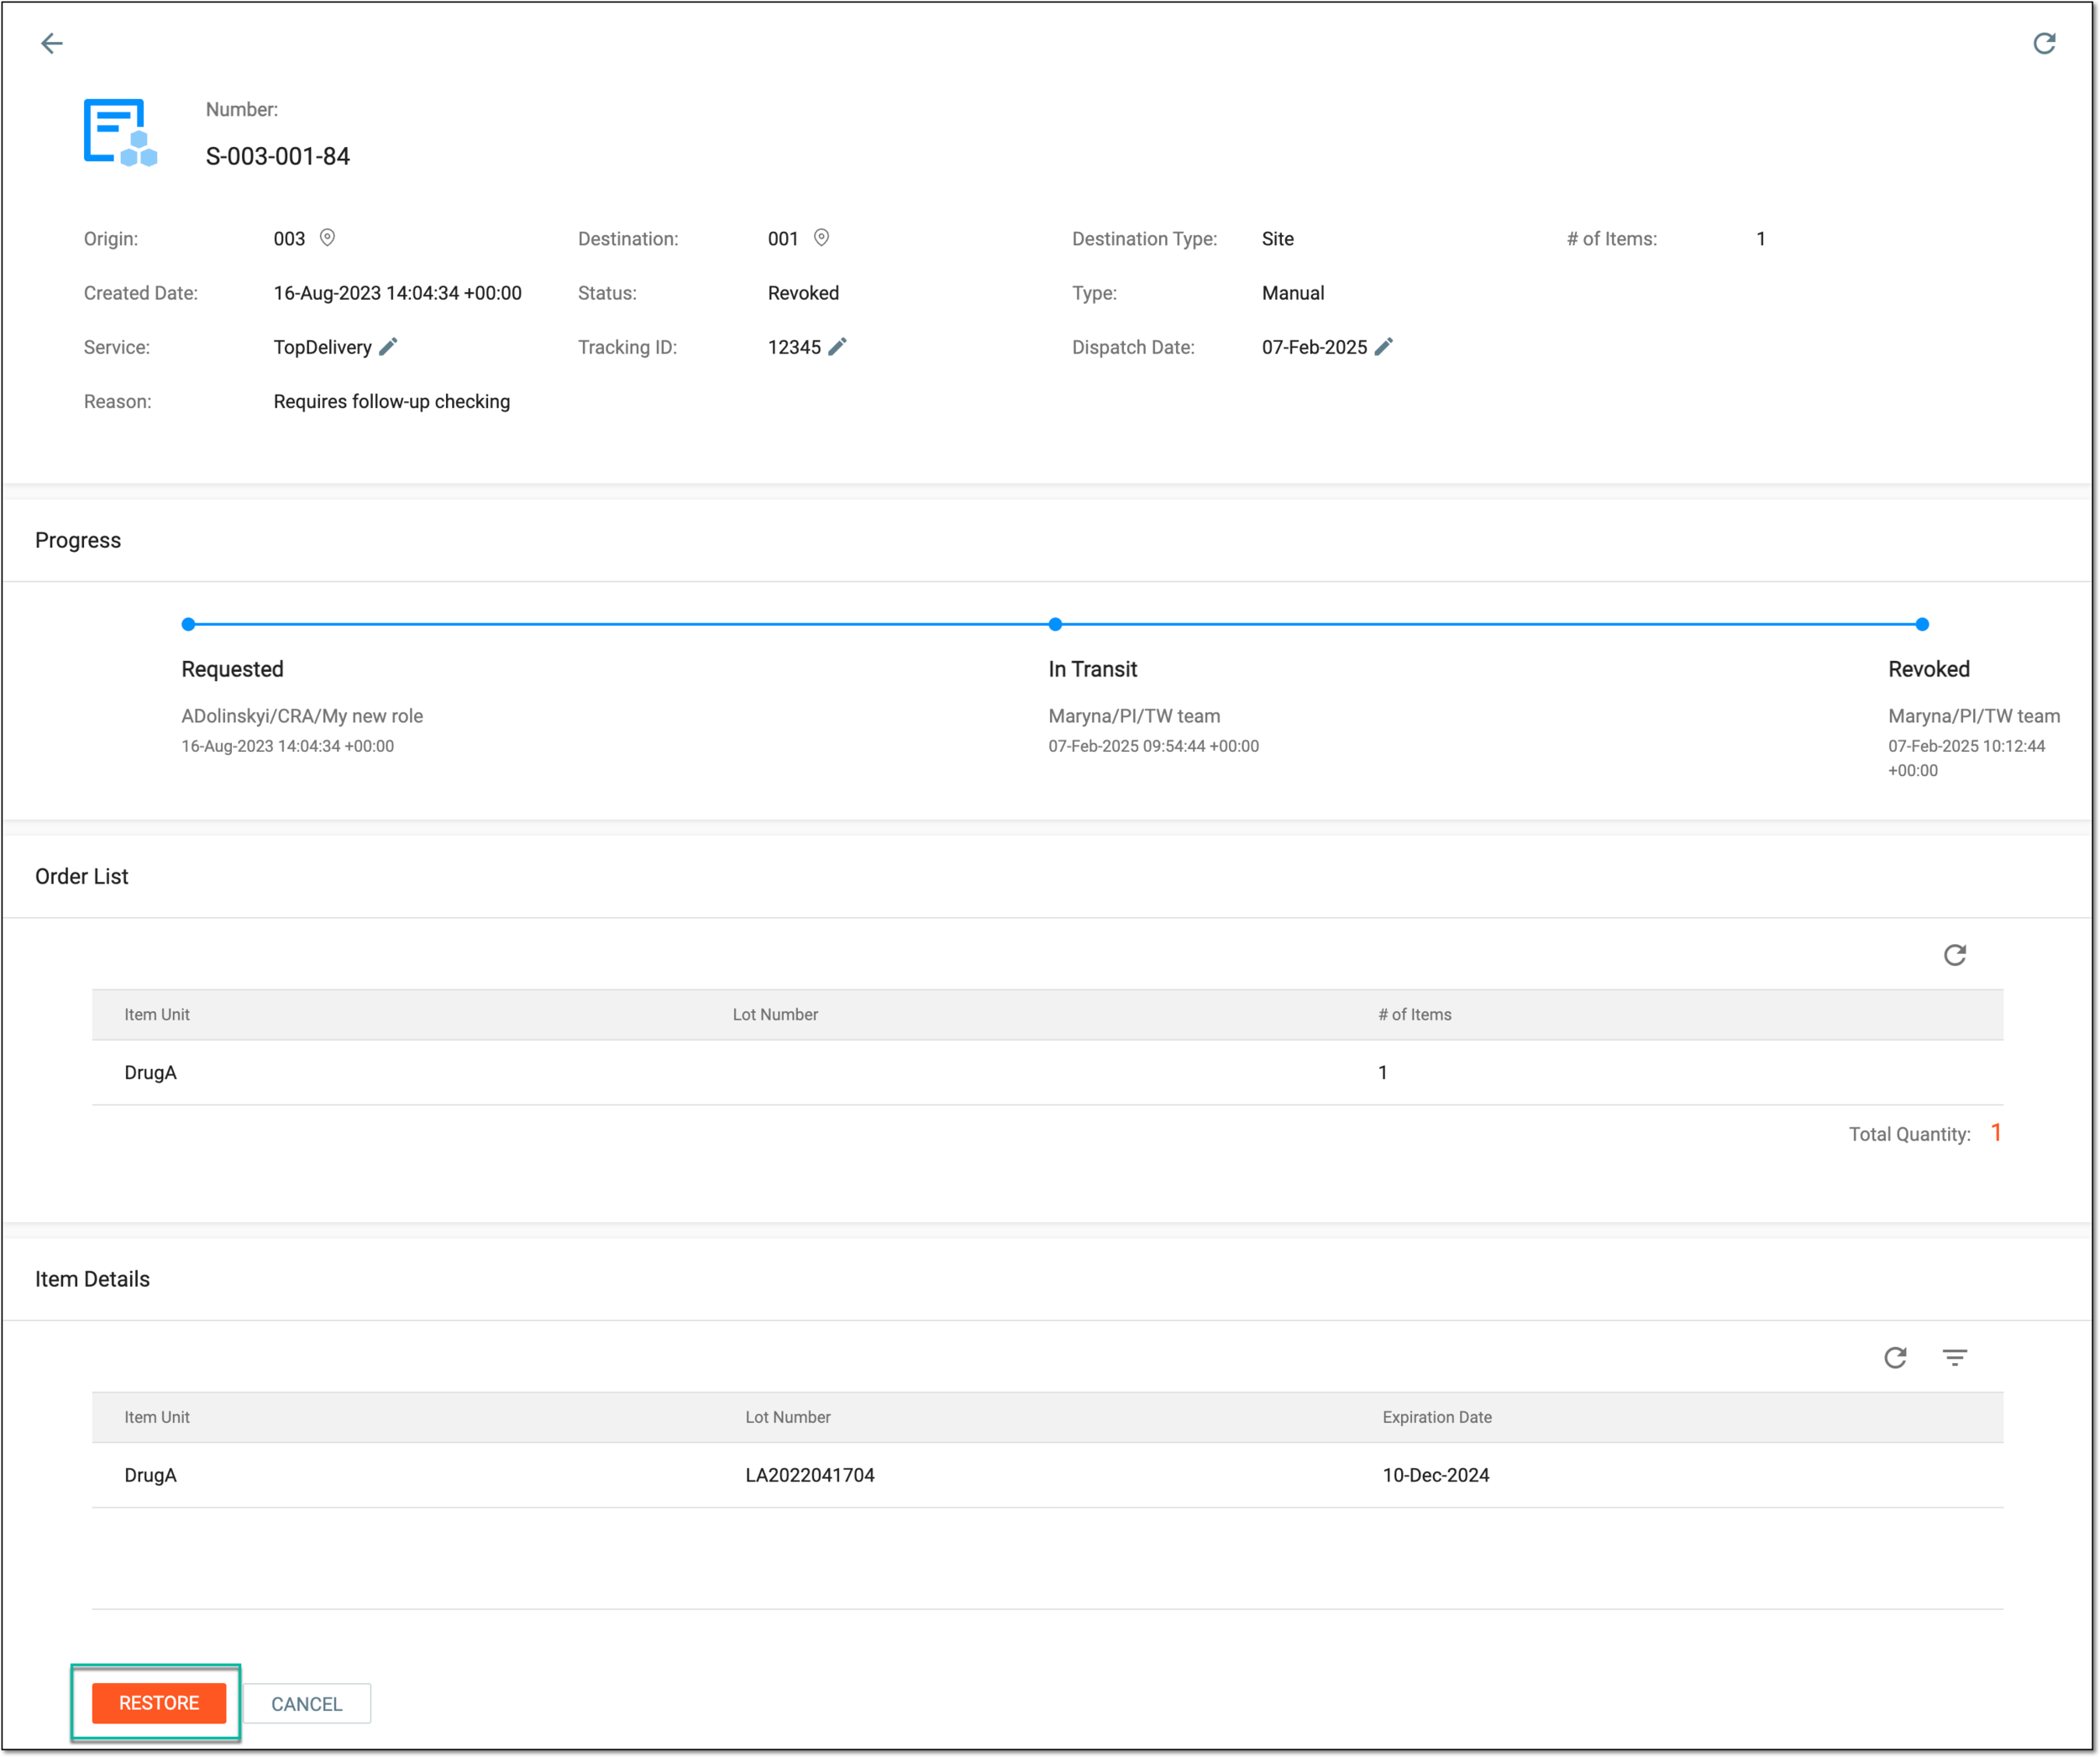Image resolution: width=2100 pixels, height=1757 pixels.
Task: Edit Tracking ID 12345 with pencil icon
Action: 838,346
